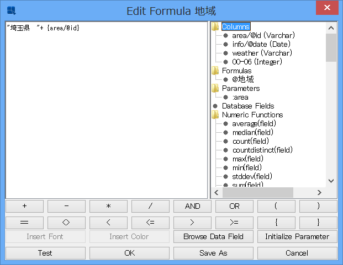Insert a closing parenthesis
The image size is (343, 265).
pyautogui.click(x=318, y=206)
